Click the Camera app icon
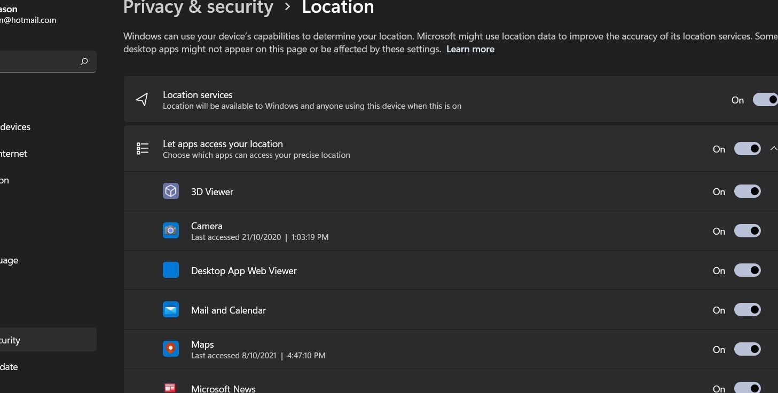778x393 pixels. 171,231
